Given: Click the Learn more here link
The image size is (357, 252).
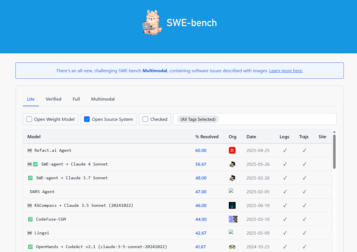Looking at the screenshot, I should pos(286,71).
